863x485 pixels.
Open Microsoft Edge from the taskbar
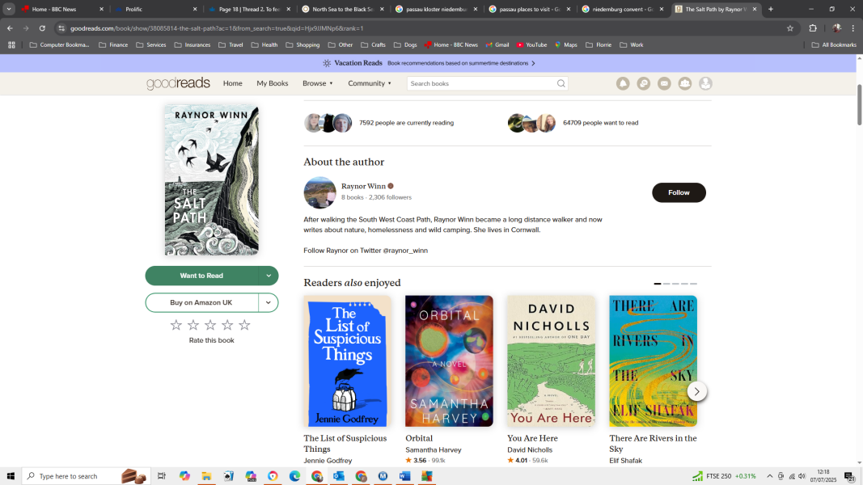coord(294,476)
